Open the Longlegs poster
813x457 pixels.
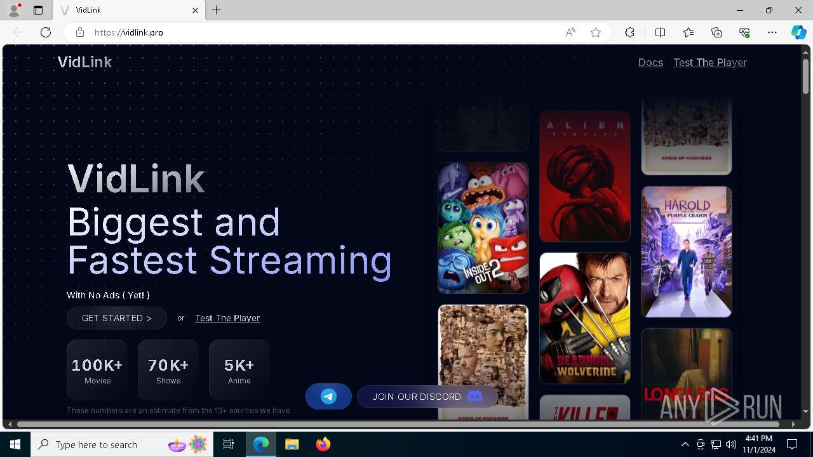(687, 374)
